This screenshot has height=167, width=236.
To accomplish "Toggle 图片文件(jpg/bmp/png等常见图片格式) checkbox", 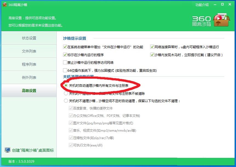I will (x=71, y=123).
